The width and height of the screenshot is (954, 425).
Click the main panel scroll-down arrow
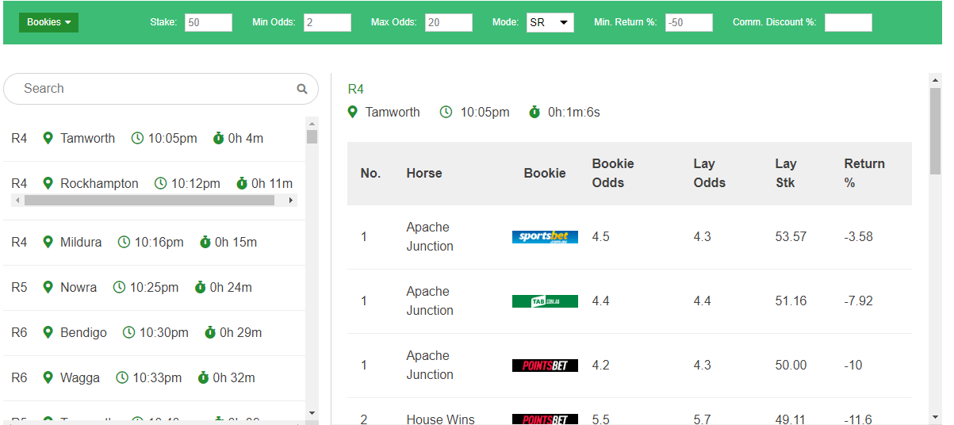tap(935, 416)
